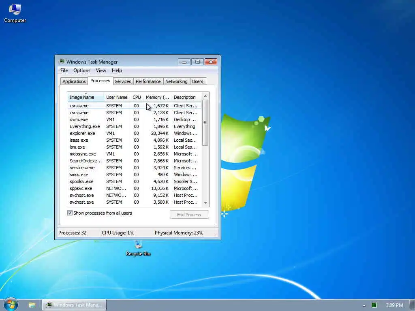Image resolution: width=415 pixels, height=311 pixels.
Task: Select the SearchIndexe... process row
Action: click(135, 160)
